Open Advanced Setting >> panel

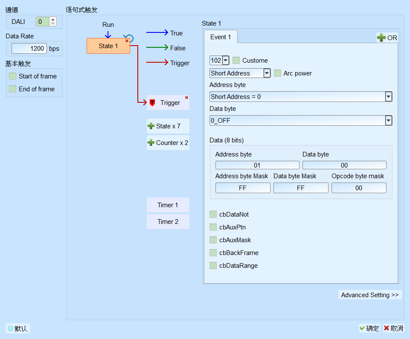pyautogui.click(x=370, y=295)
